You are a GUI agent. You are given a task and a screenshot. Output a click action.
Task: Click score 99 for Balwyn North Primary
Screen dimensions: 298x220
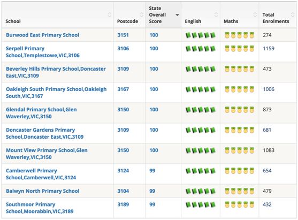point(152,191)
